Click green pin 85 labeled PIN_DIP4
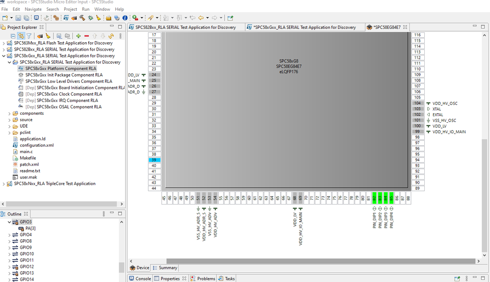The image size is (490, 282). [391, 198]
